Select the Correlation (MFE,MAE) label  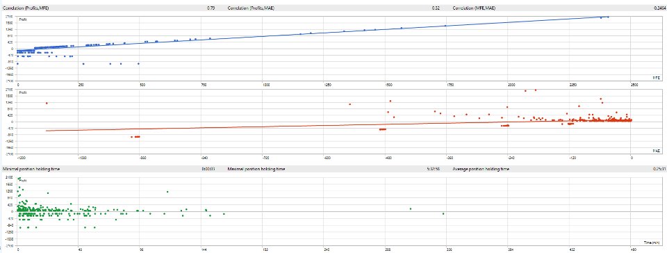click(473, 8)
